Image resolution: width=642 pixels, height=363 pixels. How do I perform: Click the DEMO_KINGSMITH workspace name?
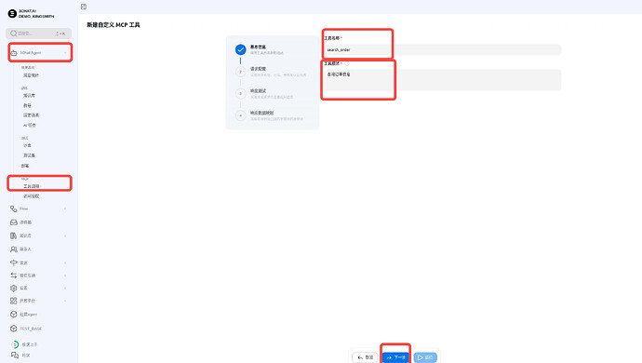click(x=36, y=17)
